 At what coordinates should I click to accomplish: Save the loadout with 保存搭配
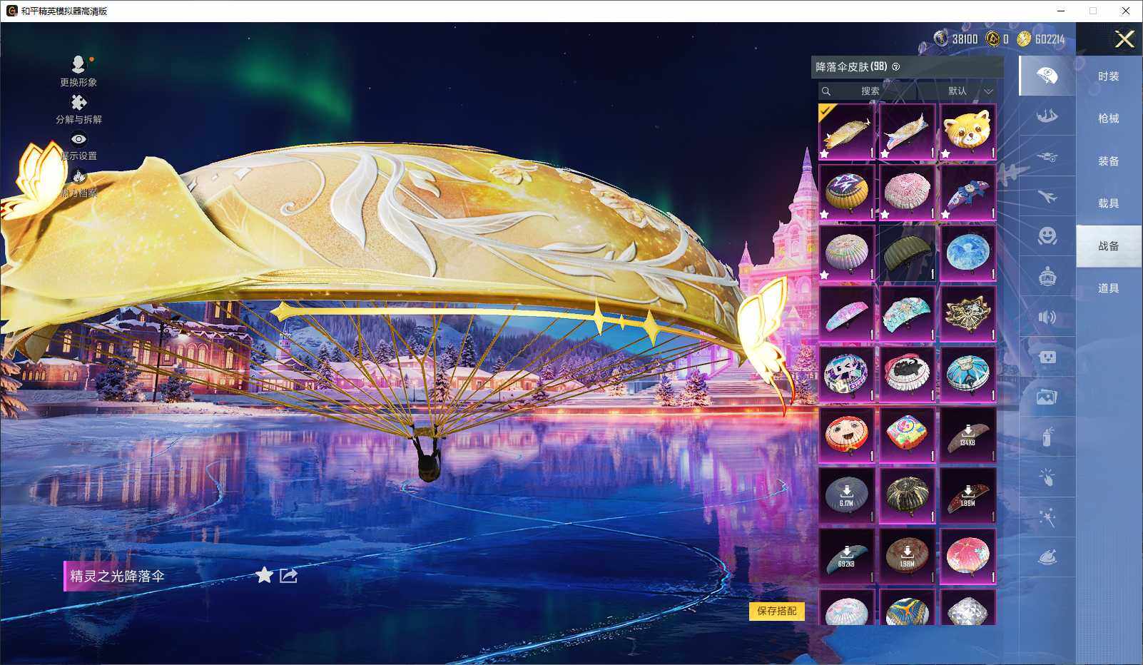click(x=777, y=611)
